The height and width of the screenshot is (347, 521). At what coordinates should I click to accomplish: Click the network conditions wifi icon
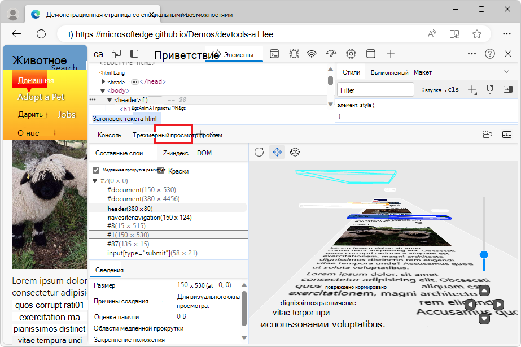click(x=311, y=54)
